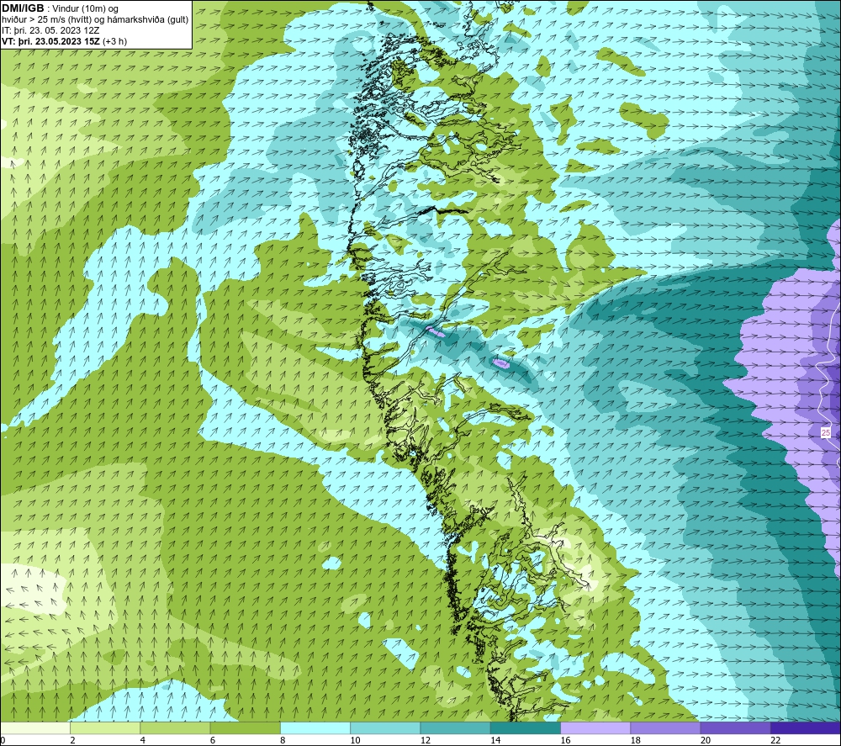This screenshot has width=841, height=746.
Task: Click the 'VT: þri. 23.05.2023 15Z (+3 h)' line
Action: pos(65,40)
